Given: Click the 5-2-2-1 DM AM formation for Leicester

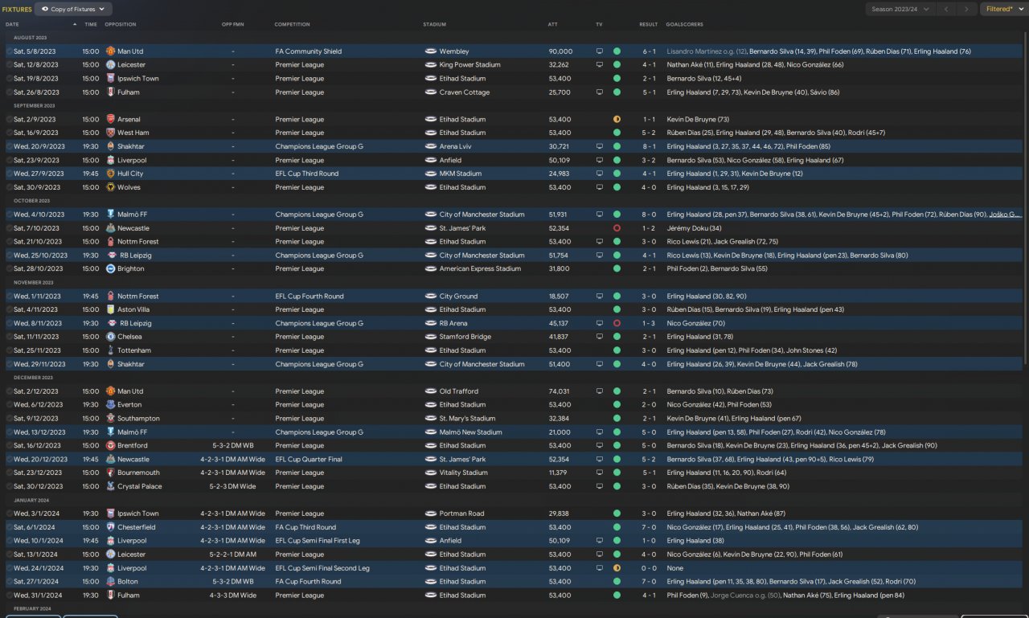Looking at the screenshot, I should (233, 555).
